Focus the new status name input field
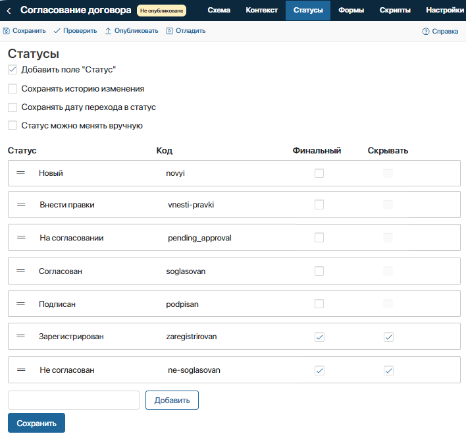The image size is (466, 436). pyautogui.click(x=74, y=400)
